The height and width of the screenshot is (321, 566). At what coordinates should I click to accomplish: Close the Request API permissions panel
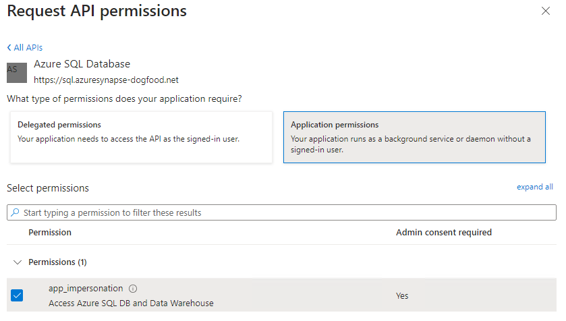(545, 11)
